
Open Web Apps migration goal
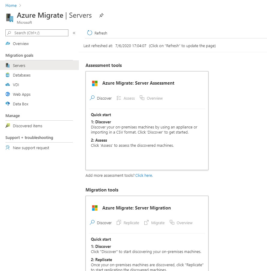(22, 94)
